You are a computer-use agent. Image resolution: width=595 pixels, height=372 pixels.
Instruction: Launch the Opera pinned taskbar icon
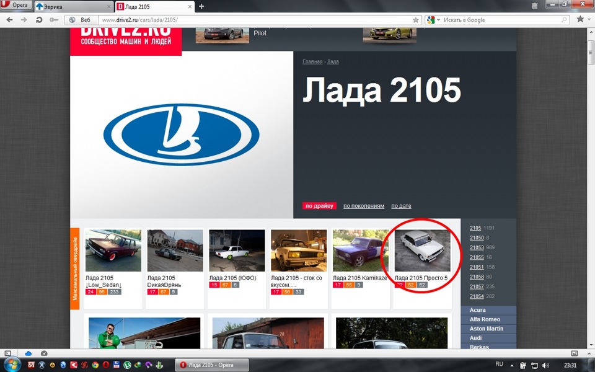point(106,365)
